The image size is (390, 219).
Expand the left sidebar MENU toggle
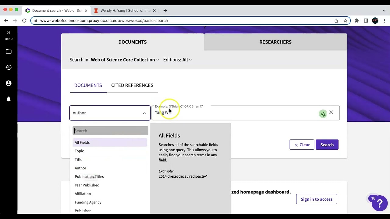pyautogui.click(x=9, y=35)
